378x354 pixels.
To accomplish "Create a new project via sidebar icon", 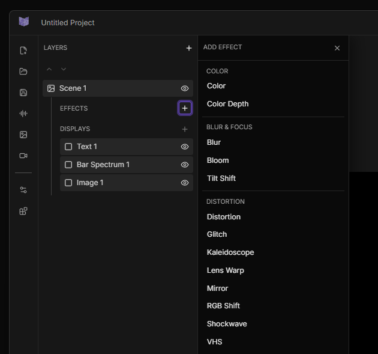I will (23, 50).
